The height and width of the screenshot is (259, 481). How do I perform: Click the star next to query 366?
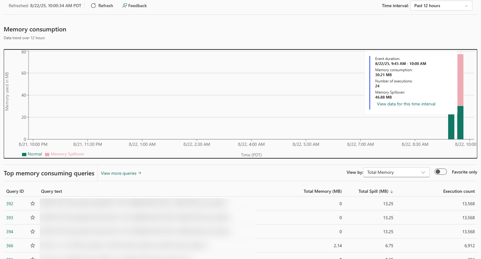pos(33,246)
